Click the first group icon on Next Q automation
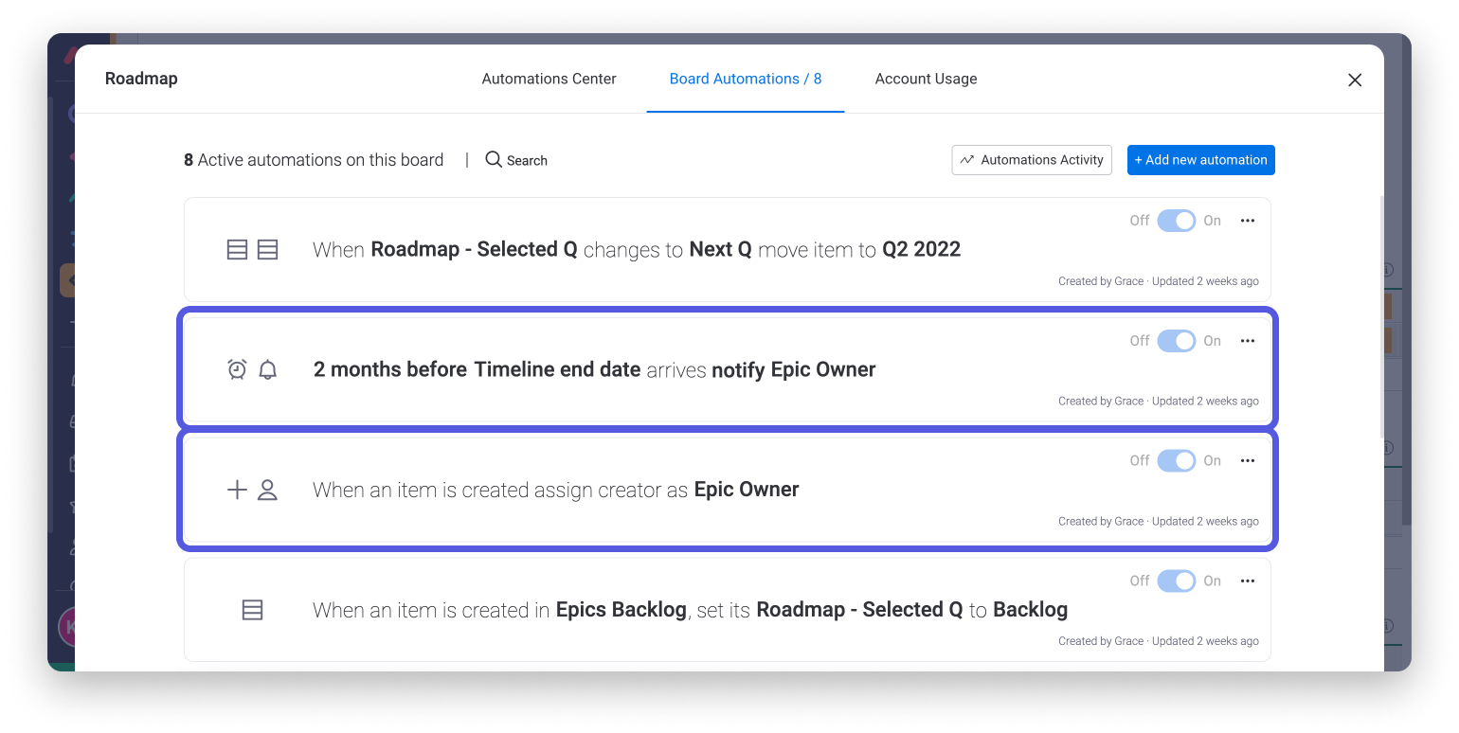This screenshot has height=733, width=1459. click(x=237, y=249)
